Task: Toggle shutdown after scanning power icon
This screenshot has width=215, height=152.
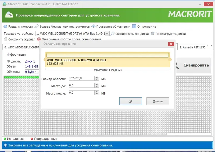Action: tap(39, 39)
